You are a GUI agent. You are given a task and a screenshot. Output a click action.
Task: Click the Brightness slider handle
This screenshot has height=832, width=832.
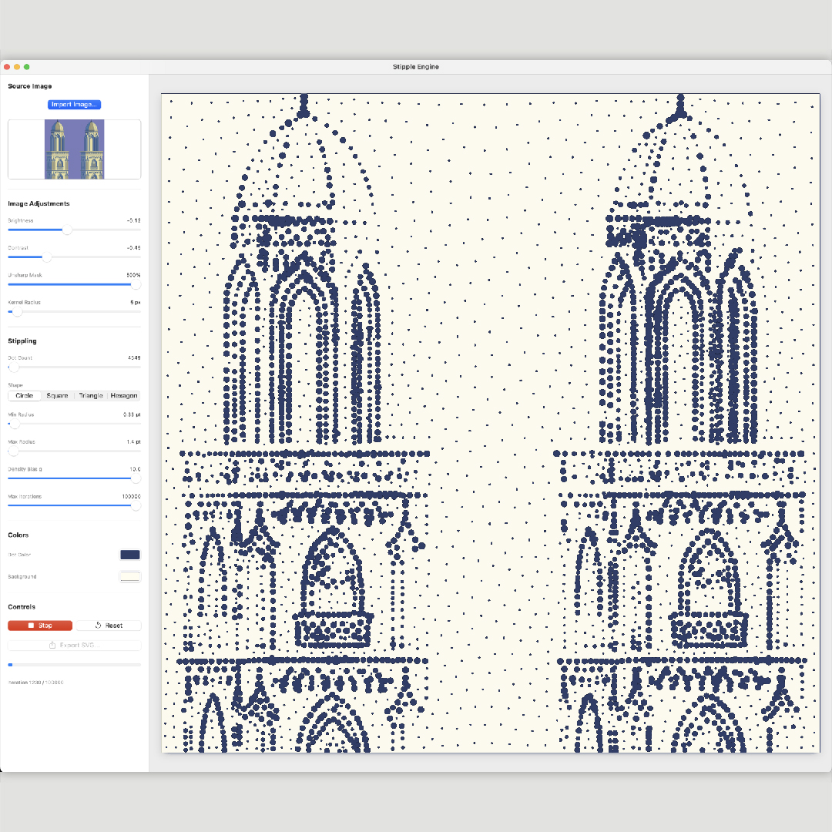pos(68,229)
